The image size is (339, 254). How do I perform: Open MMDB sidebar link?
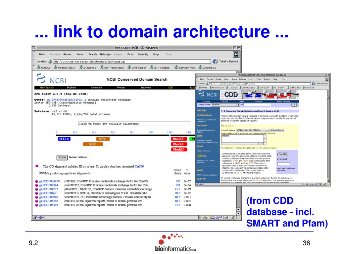tap(200, 170)
